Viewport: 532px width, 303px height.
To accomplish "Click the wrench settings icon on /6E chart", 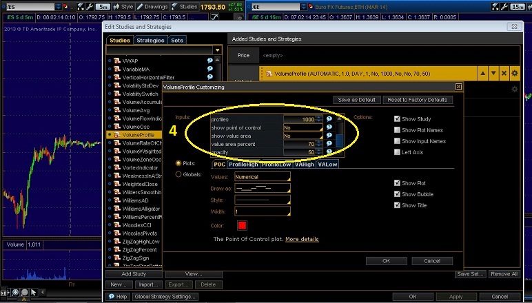I will 505,6.
